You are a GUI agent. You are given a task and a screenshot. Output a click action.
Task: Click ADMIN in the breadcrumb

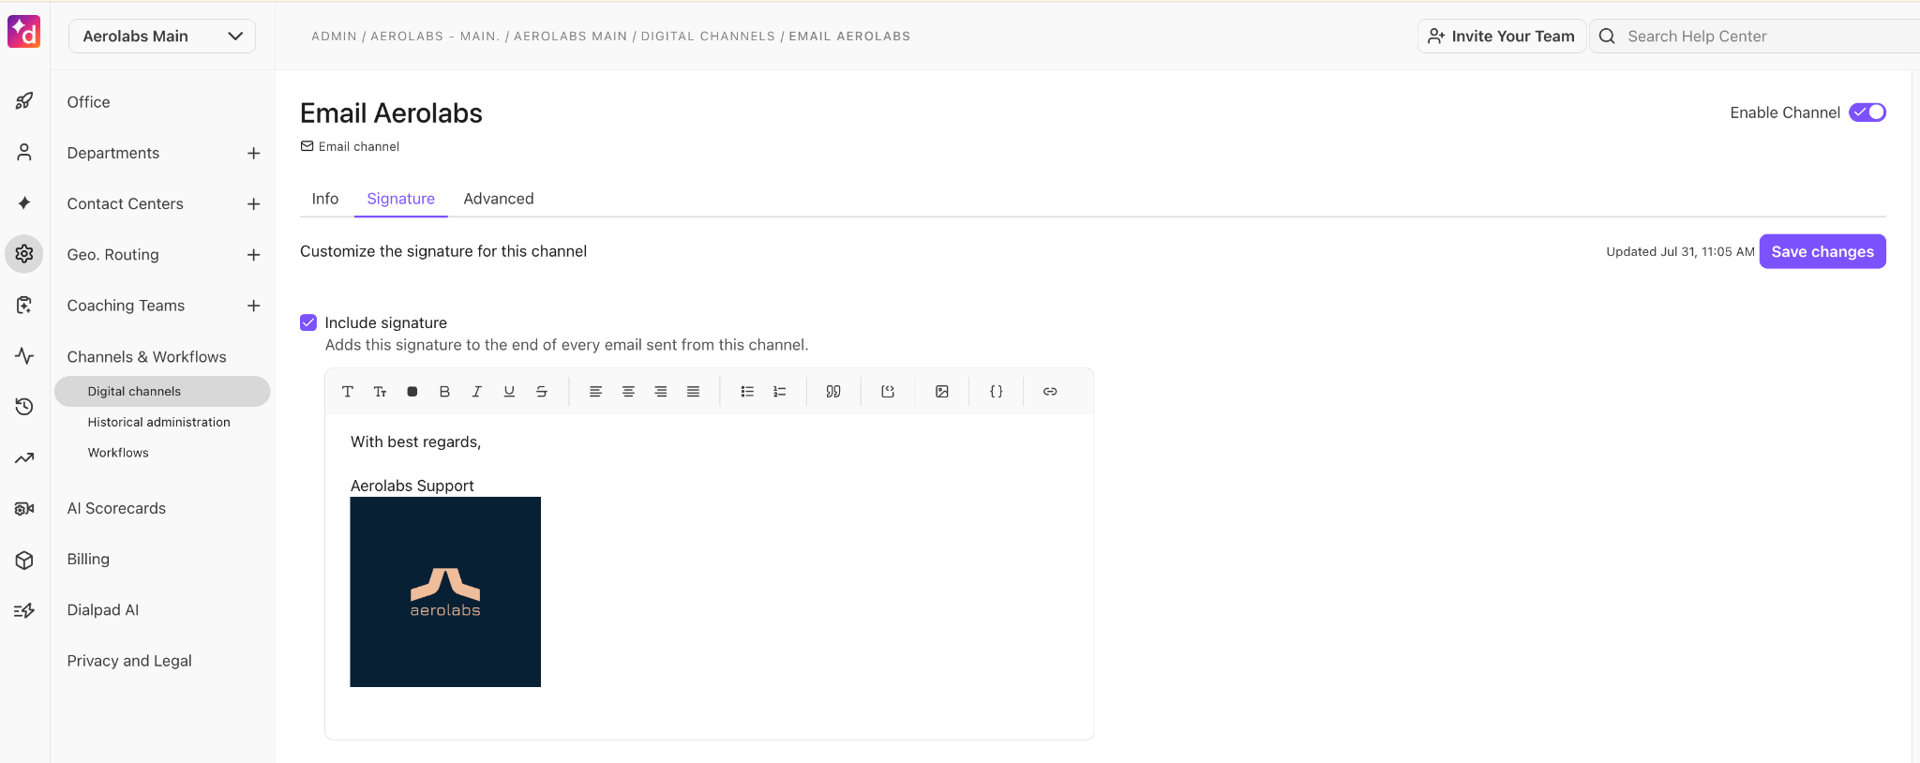(334, 36)
